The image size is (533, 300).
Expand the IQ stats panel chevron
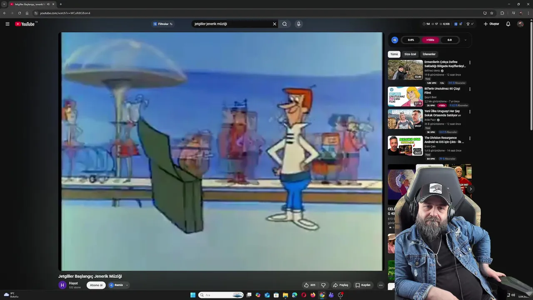465,40
